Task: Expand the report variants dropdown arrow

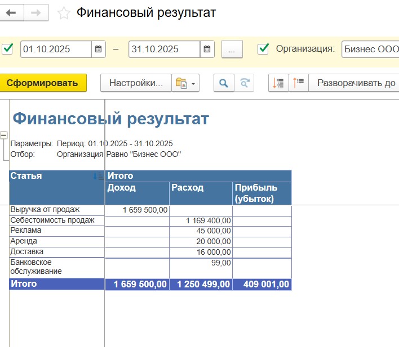Action: pos(193,84)
